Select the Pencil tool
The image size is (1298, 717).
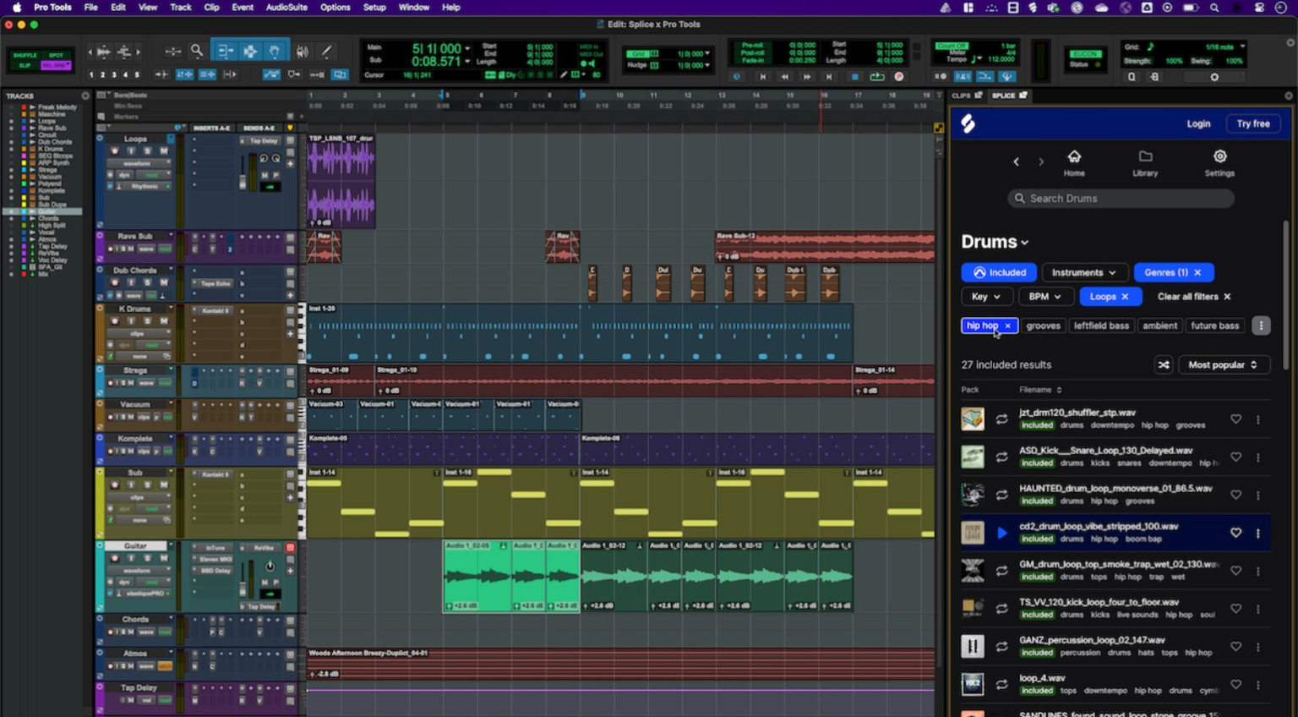326,50
